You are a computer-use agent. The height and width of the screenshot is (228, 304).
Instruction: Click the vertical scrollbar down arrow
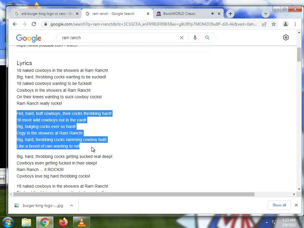pos(299,189)
